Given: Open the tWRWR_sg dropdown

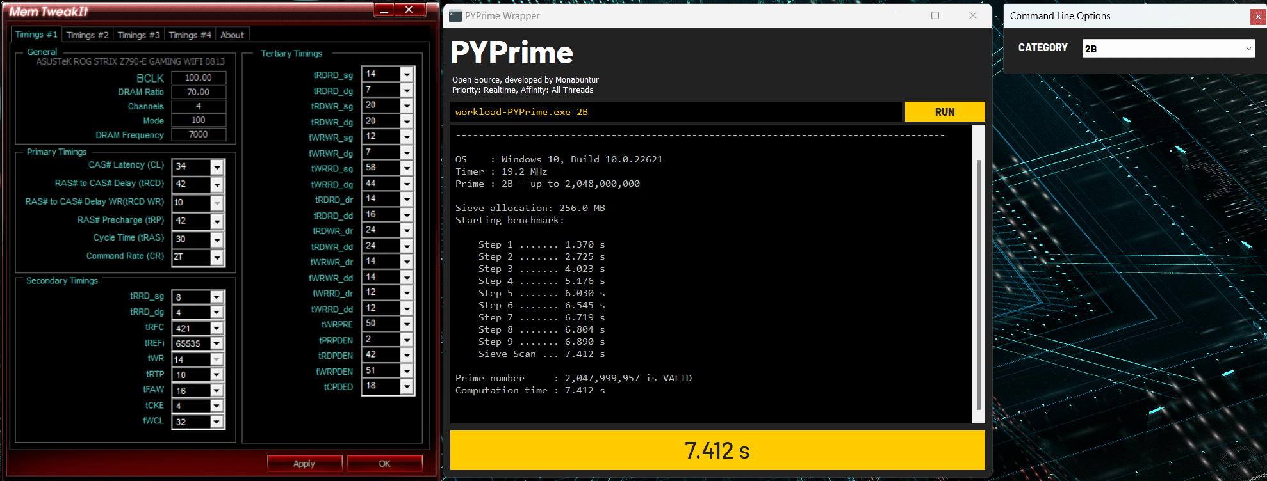Looking at the screenshot, I should 407,138.
